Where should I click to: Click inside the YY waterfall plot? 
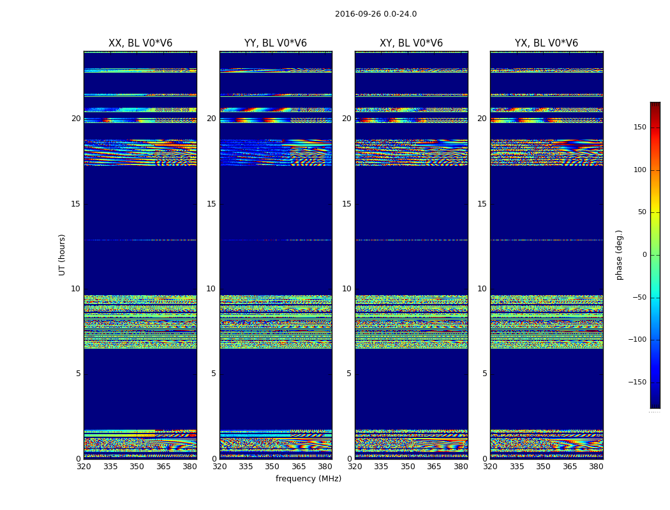click(x=276, y=255)
